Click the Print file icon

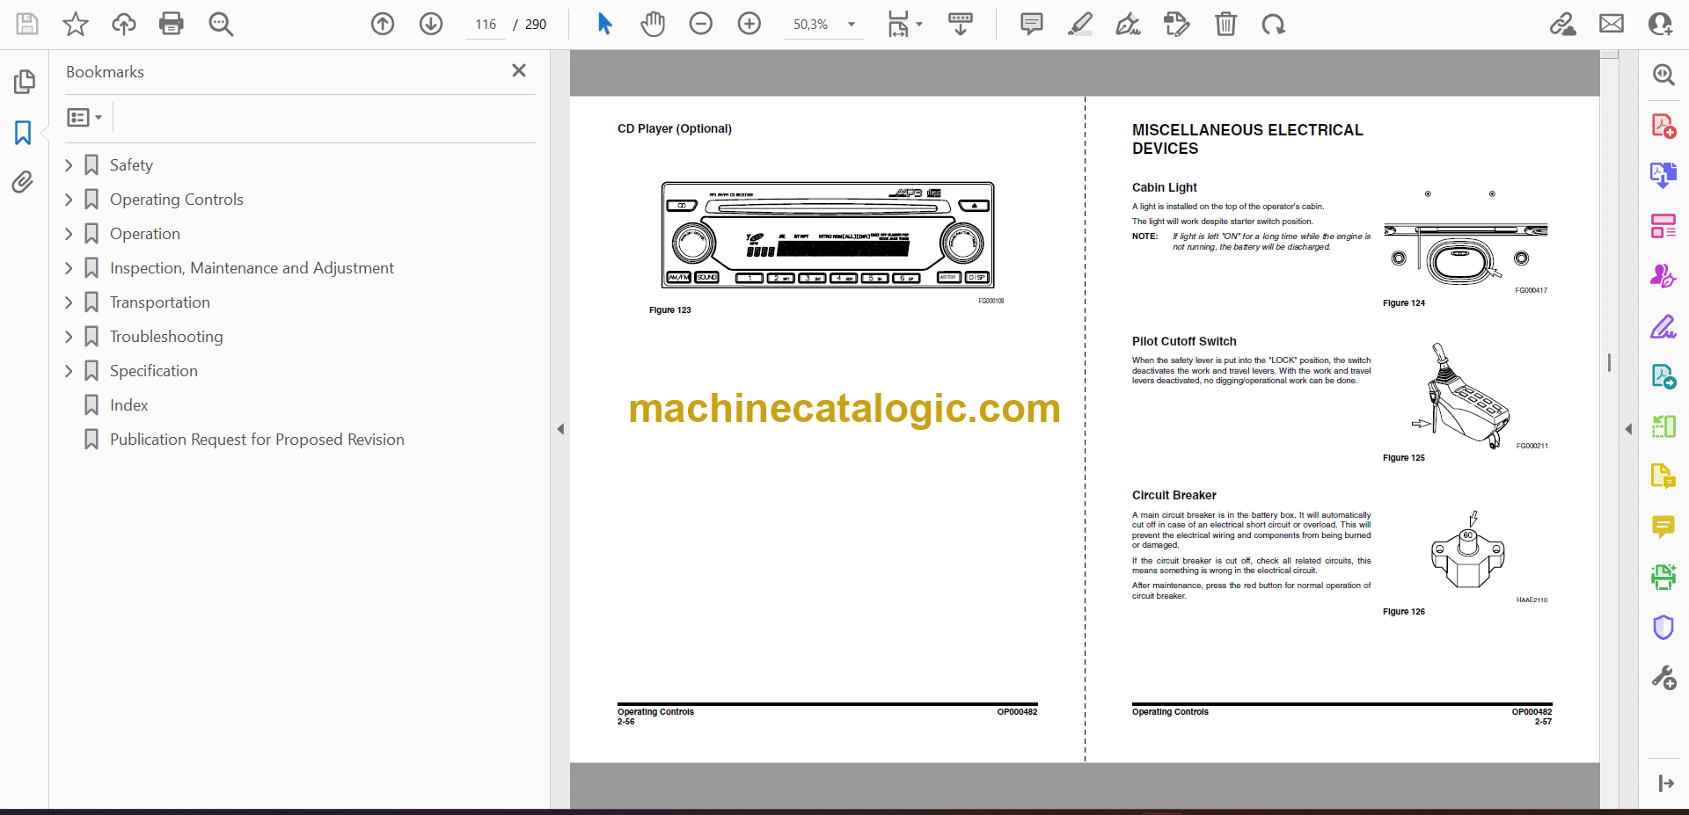172,24
